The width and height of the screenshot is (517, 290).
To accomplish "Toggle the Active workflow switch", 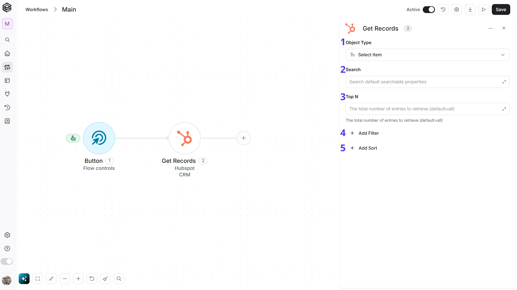I will pos(429,9).
